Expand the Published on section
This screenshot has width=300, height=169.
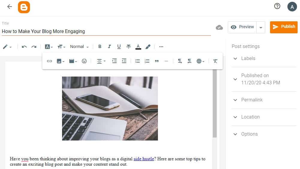tap(264, 79)
